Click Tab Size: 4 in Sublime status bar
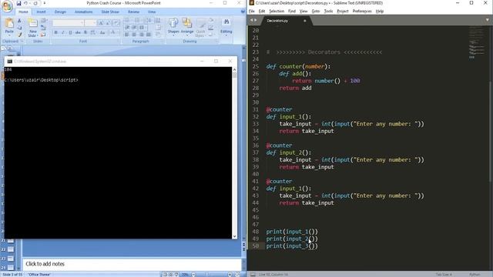493x277 pixels. 444,275
